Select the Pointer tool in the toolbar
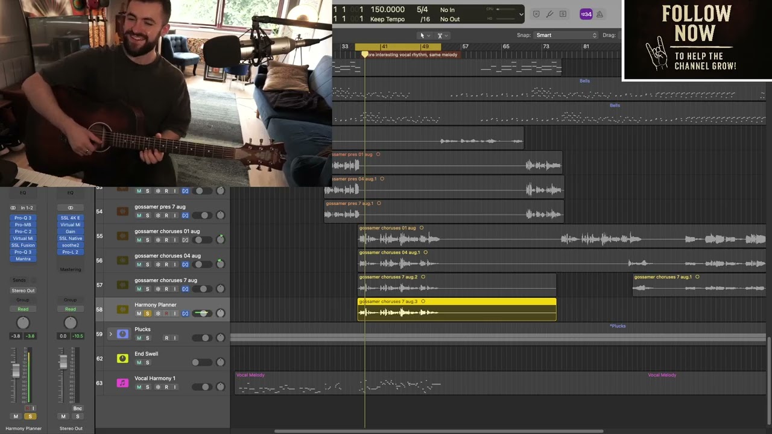 tap(422, 36)
